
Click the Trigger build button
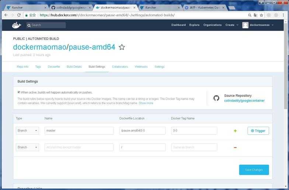(x=258, y=131)
